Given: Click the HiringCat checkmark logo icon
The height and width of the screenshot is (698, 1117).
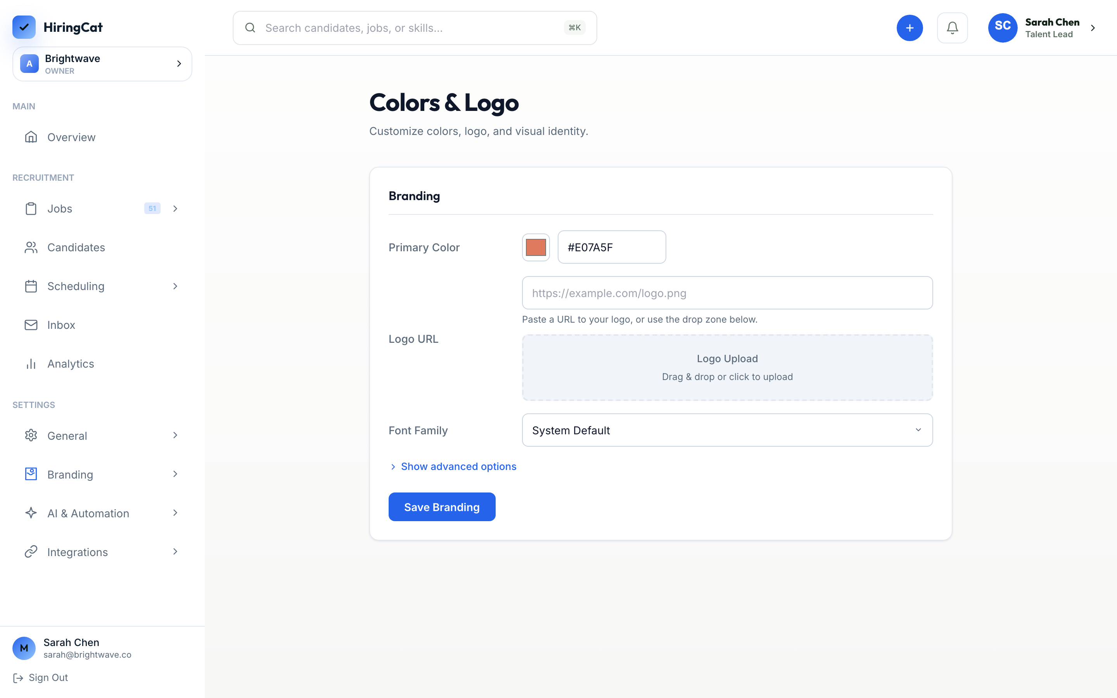Looking at the screenshot, I should (24, 27).
